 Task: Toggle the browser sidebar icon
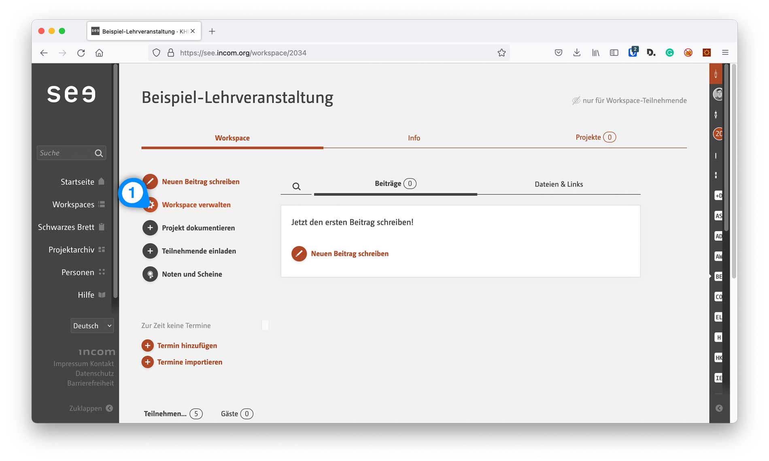pos(614,53)
